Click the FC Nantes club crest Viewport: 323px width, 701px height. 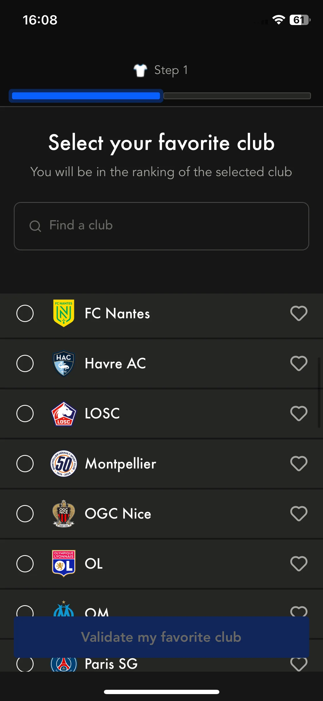point(64,313)
